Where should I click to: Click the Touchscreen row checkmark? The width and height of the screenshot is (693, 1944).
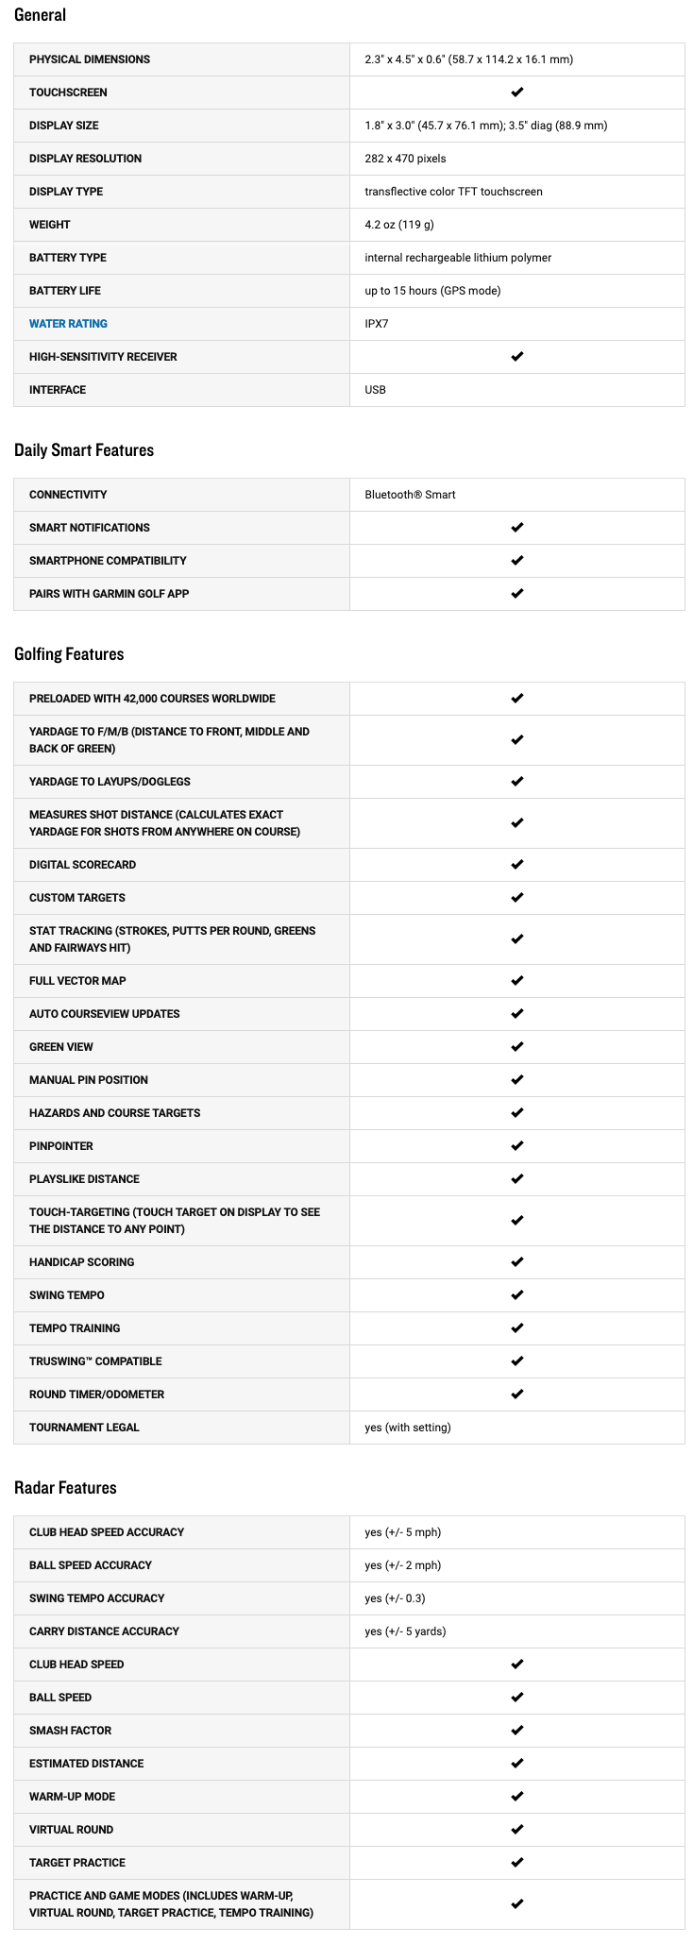[x=516, y=93]
